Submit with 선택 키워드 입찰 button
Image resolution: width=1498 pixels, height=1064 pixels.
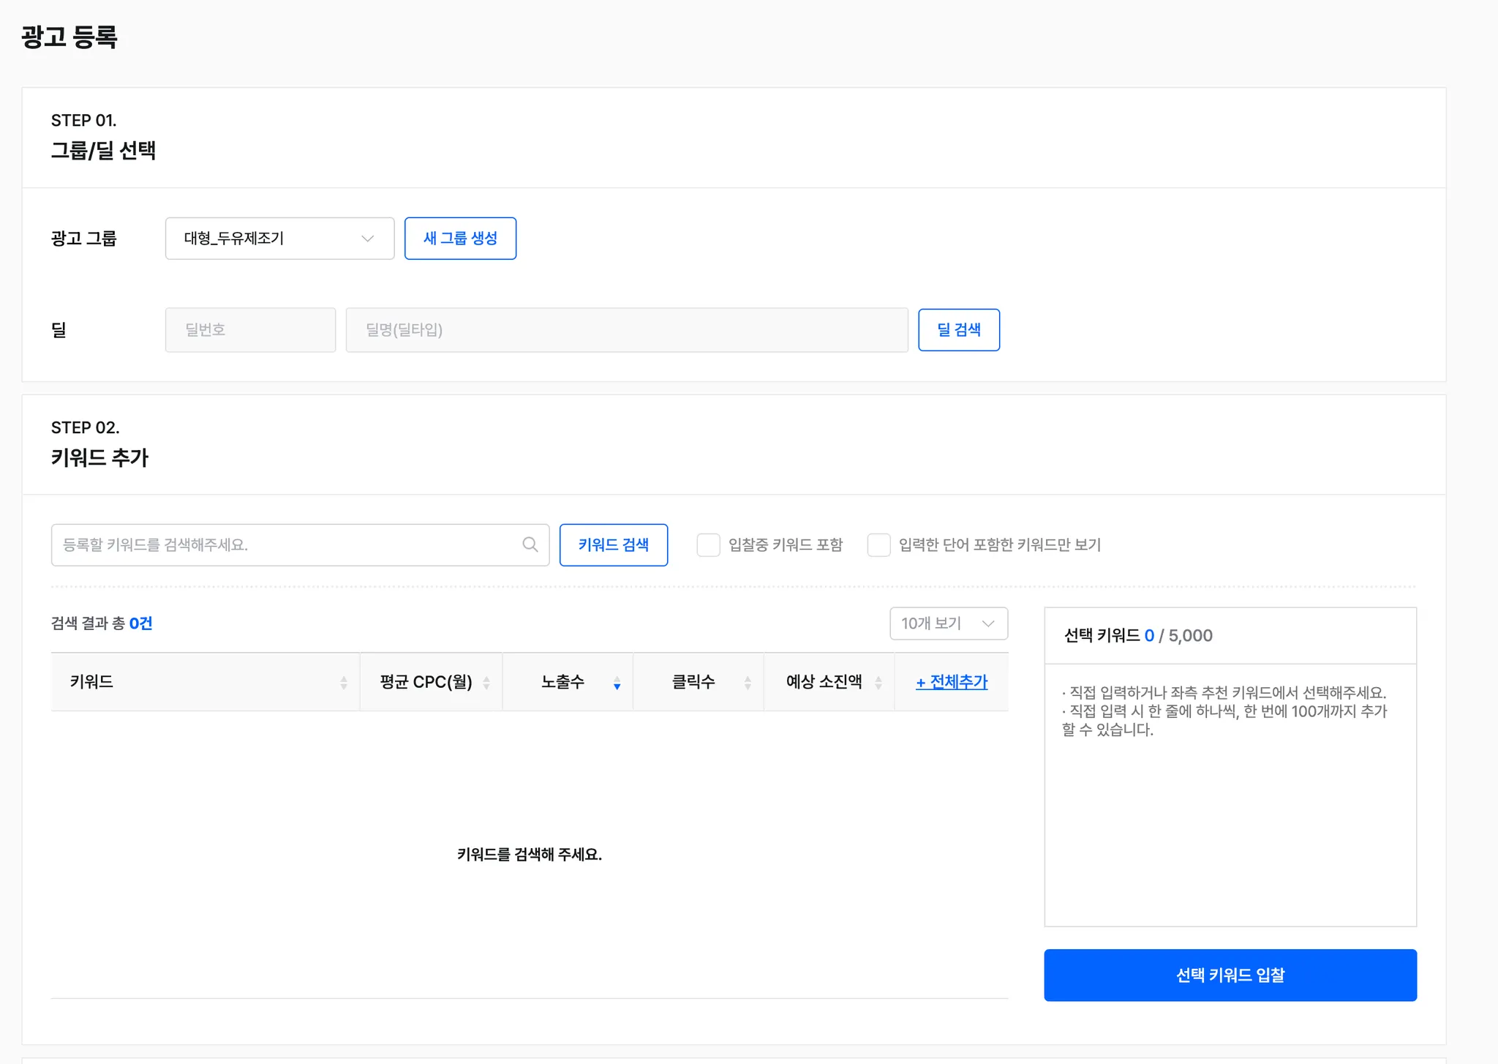[1230, 975]
